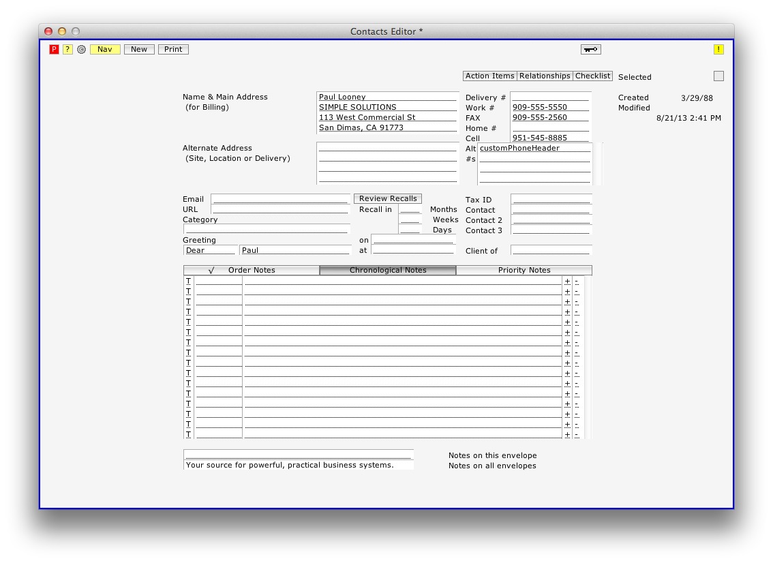The height and width of the screenshot is (563, 773).
Task: Open help with the yellow question mark icon
Action: pos(67,49)
